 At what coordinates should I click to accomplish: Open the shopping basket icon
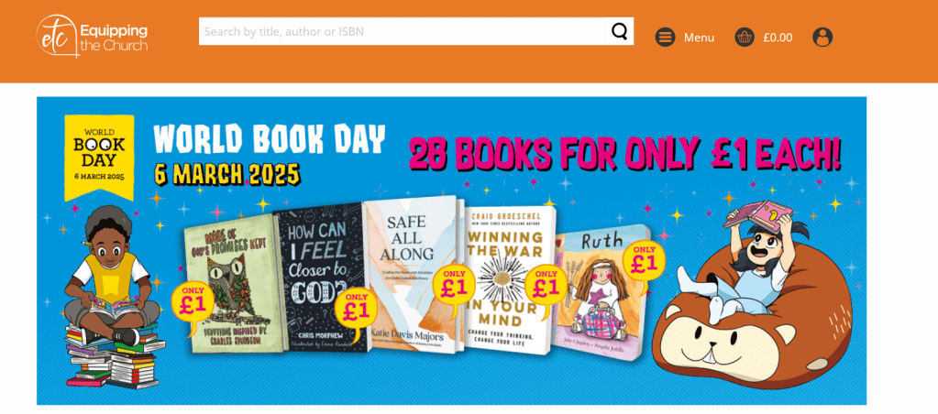(745, 37)
